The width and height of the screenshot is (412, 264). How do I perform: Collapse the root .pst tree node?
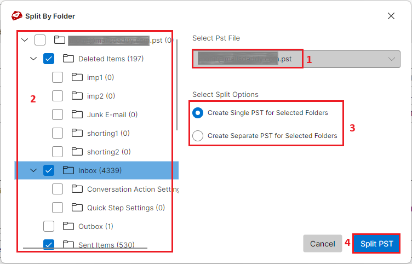tap(25, 40)
